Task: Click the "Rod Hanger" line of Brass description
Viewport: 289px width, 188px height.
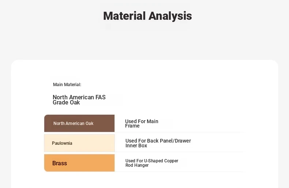Action: click(x=137, y=165)
